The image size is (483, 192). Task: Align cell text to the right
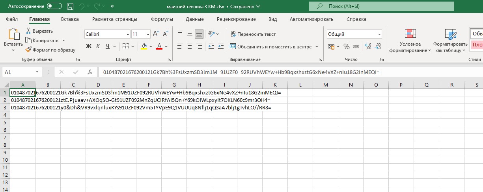pos(199,46)
